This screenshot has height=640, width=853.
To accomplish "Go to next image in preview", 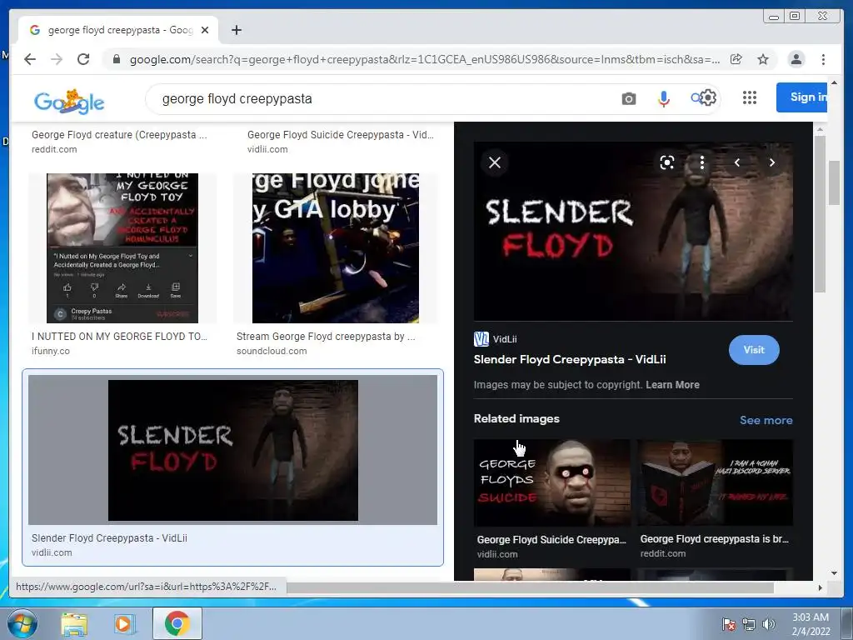I will (772, 162).
